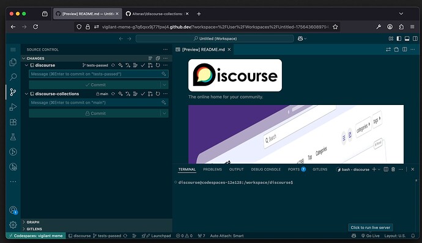Click the Firefox address bar URL
This screenshot has height=243, width=422.
pos(215,27)
